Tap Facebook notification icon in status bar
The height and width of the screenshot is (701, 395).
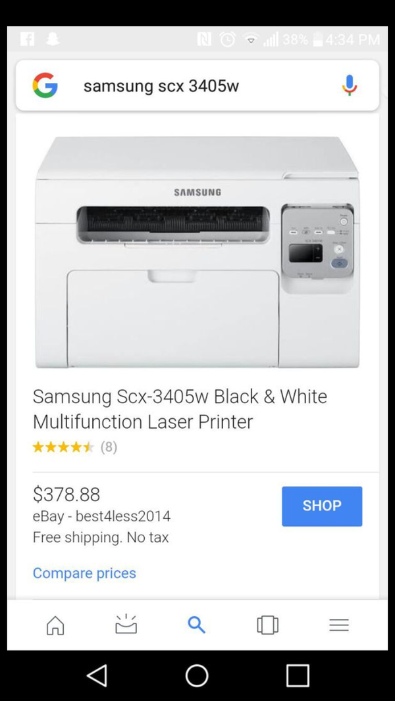(27, 39)
